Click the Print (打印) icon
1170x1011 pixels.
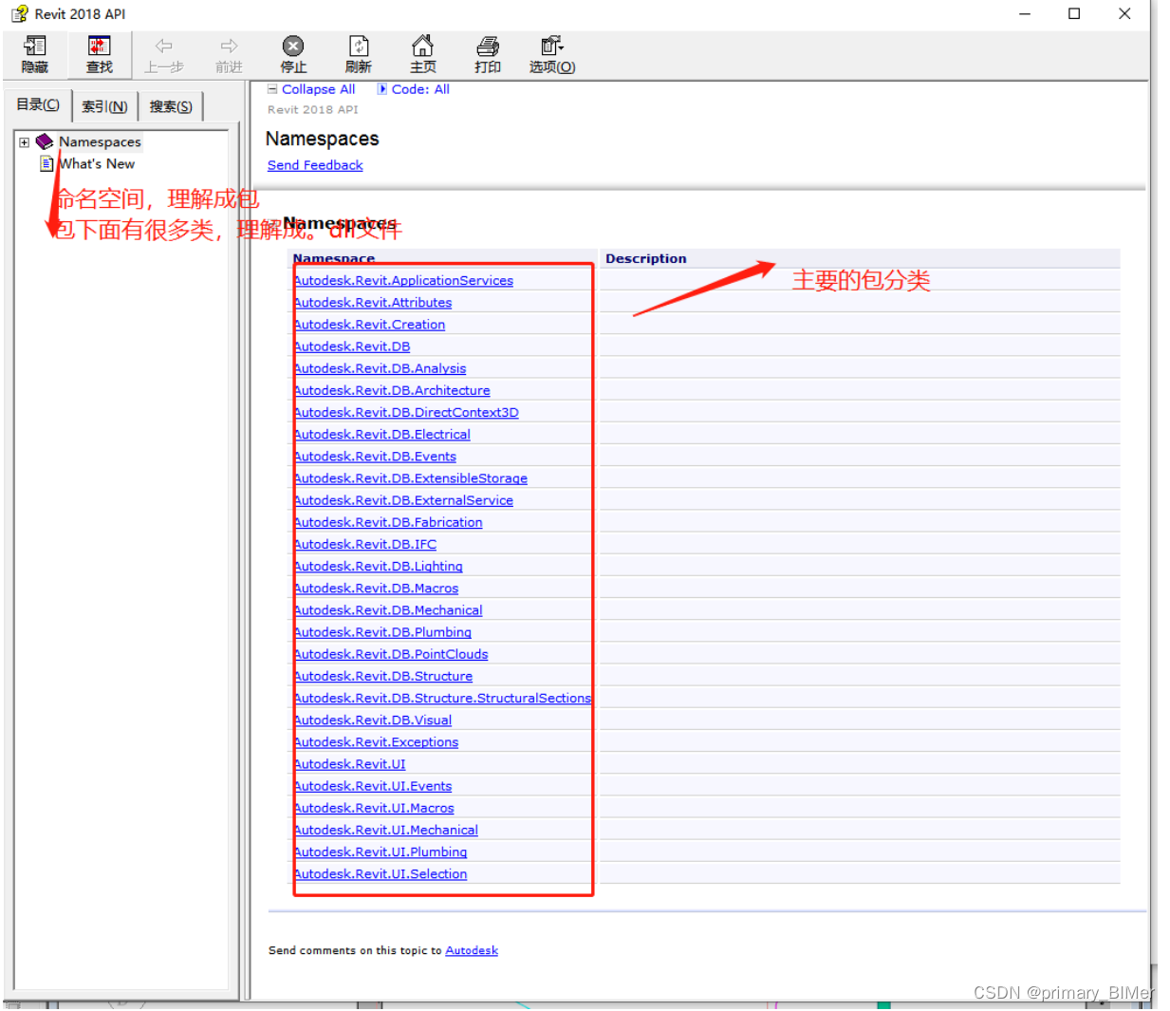[488, 46]
